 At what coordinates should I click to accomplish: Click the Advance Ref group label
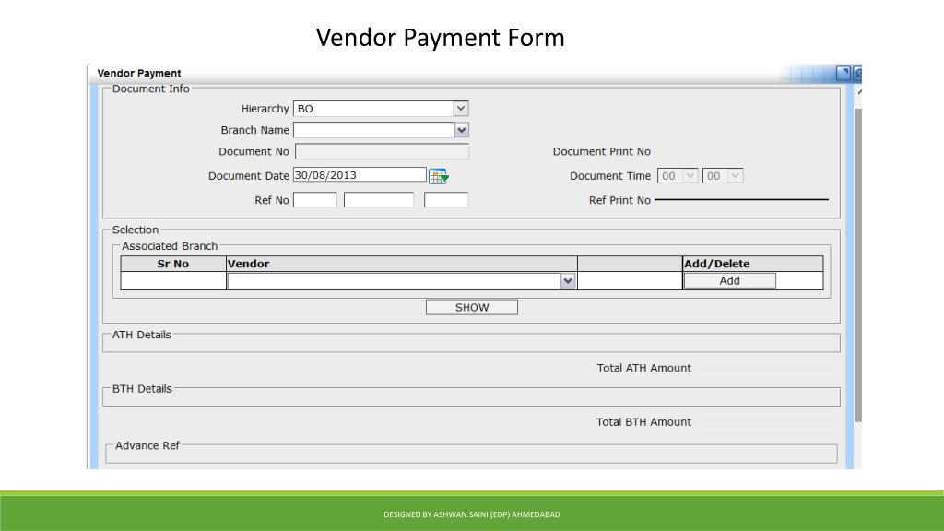pos(147,445)
